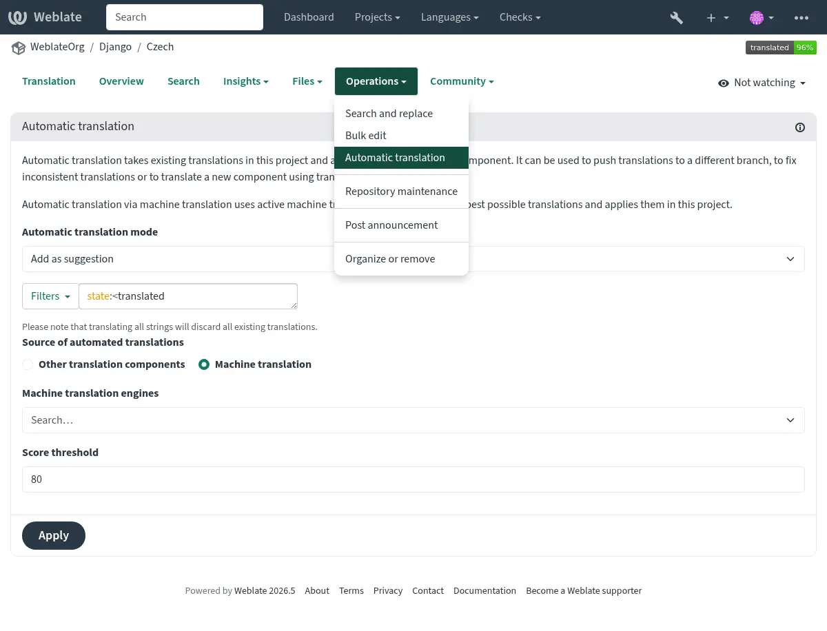The height and width of the screenshot is (631, 827).
Task: Open Django breadcrumb link
Action: point(115,47)
